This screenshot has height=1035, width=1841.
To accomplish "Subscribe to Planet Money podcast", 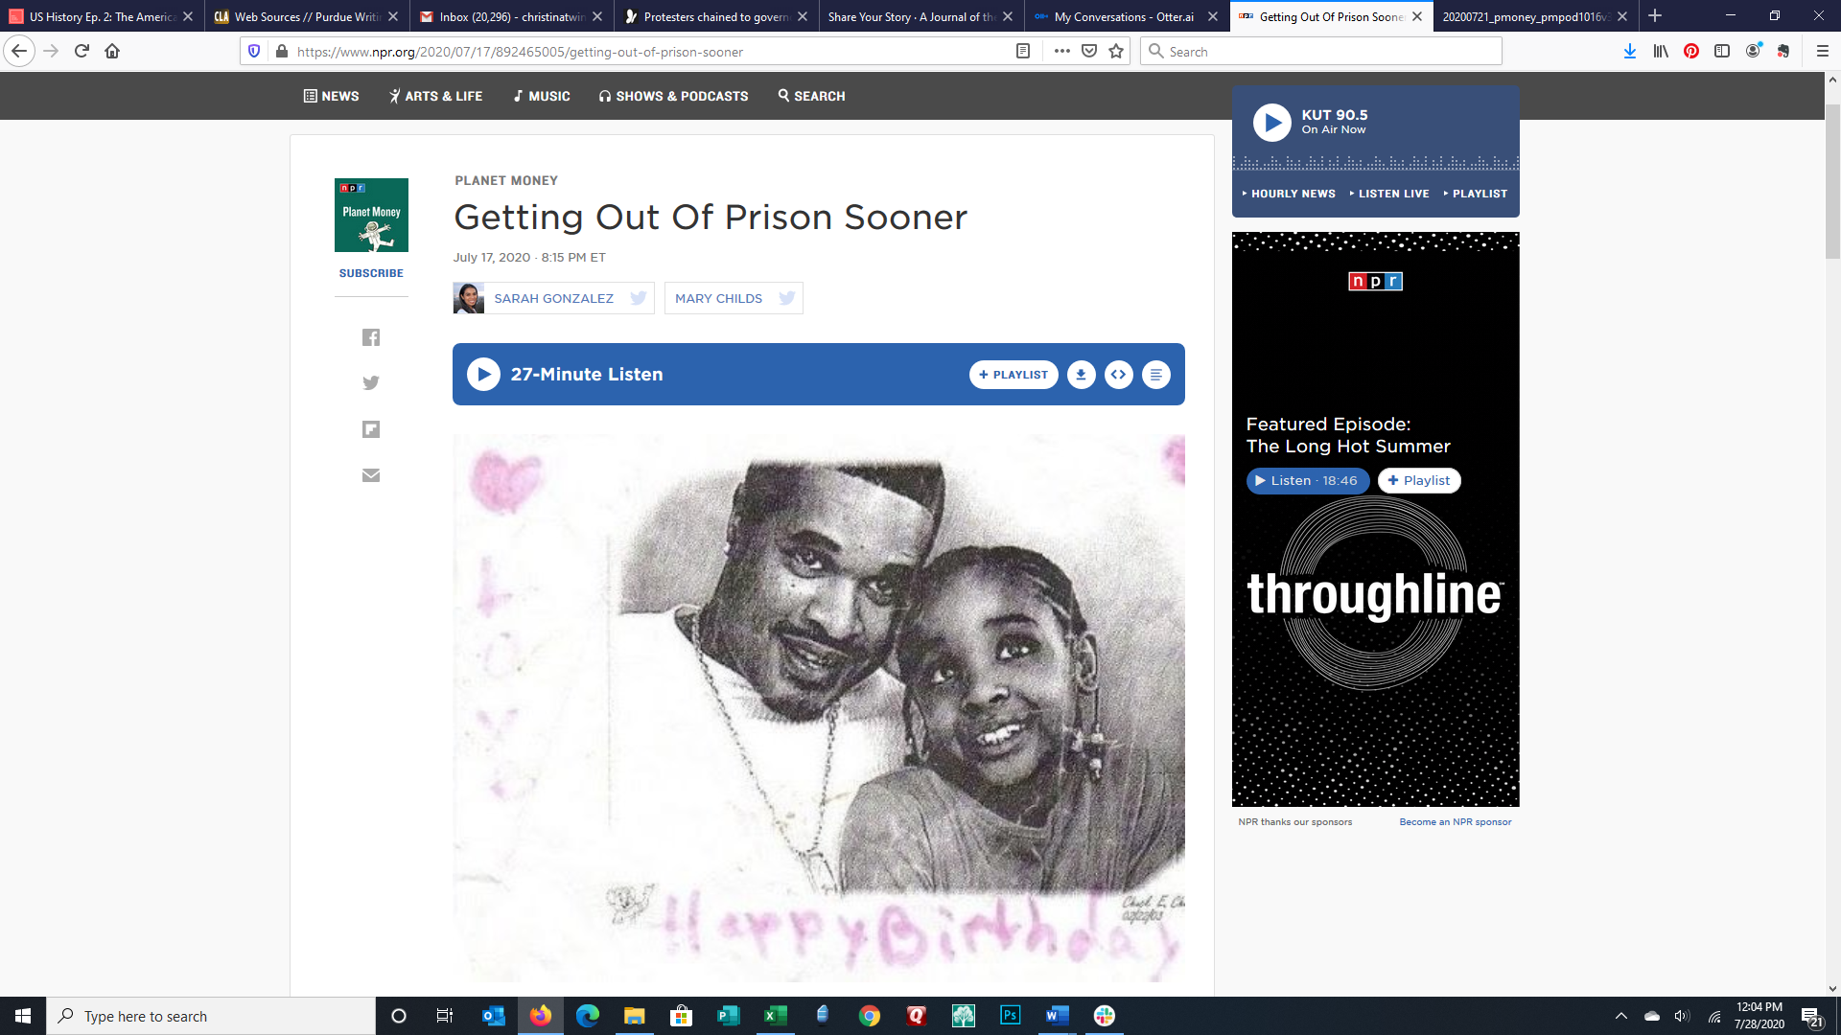I will pos(371,273).
